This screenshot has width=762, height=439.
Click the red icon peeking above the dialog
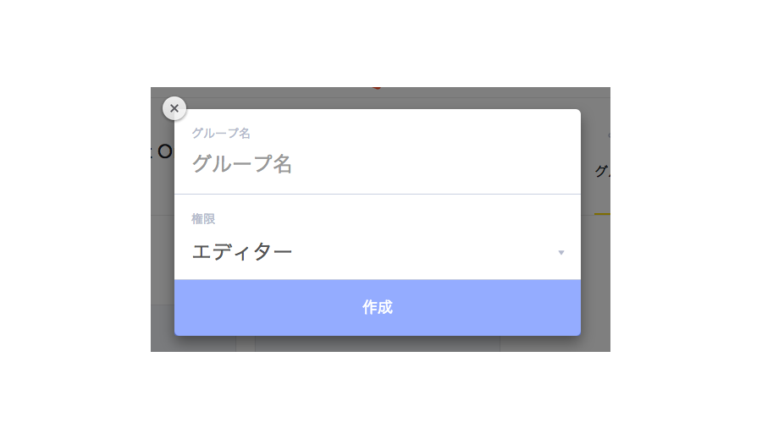click(x=377, y=88)
